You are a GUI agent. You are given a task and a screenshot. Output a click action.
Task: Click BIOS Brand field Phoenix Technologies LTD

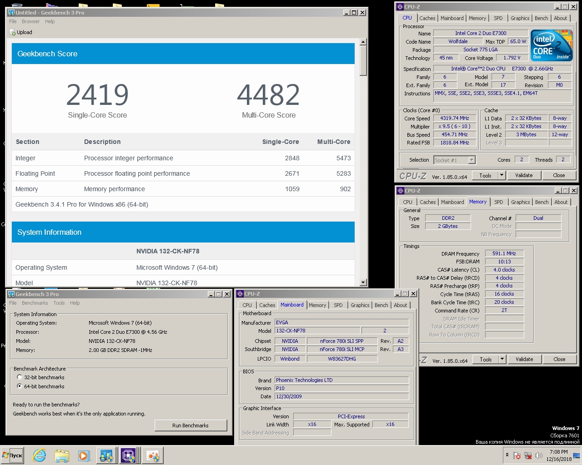pyautogui.click(x=341, y=380)
